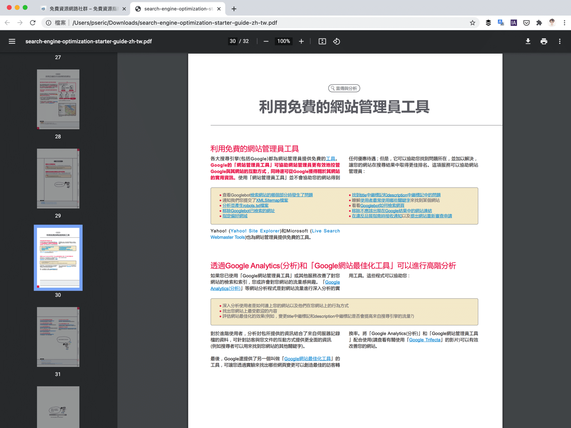Open 移除Googlebot已檢索的網址 link
The width and height of the screenshot is (571, 428).
(x=248, y=211)
